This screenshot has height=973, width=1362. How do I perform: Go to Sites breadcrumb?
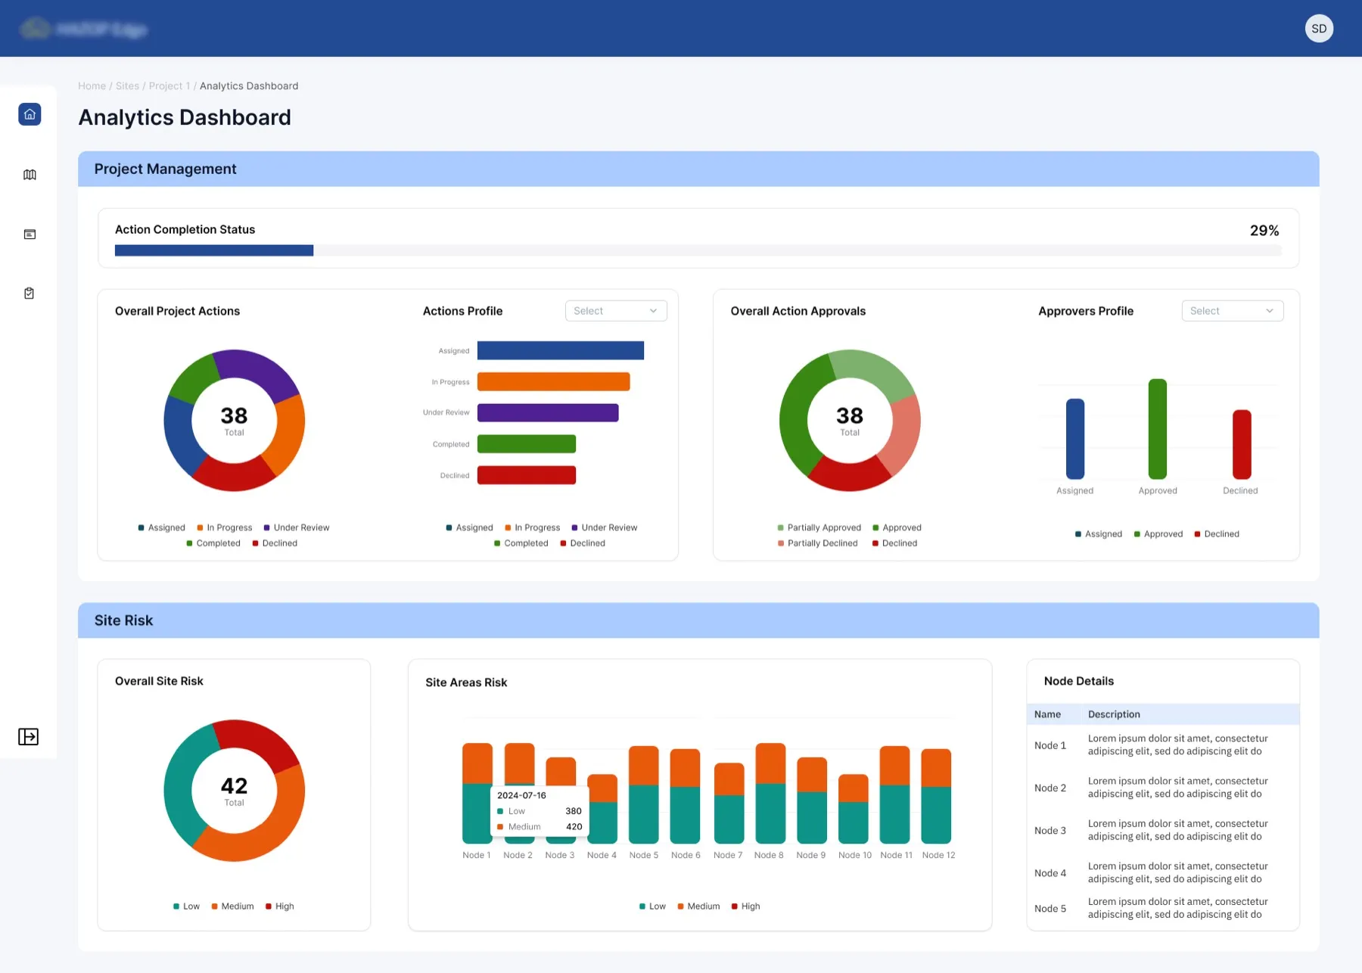[127, 86]
